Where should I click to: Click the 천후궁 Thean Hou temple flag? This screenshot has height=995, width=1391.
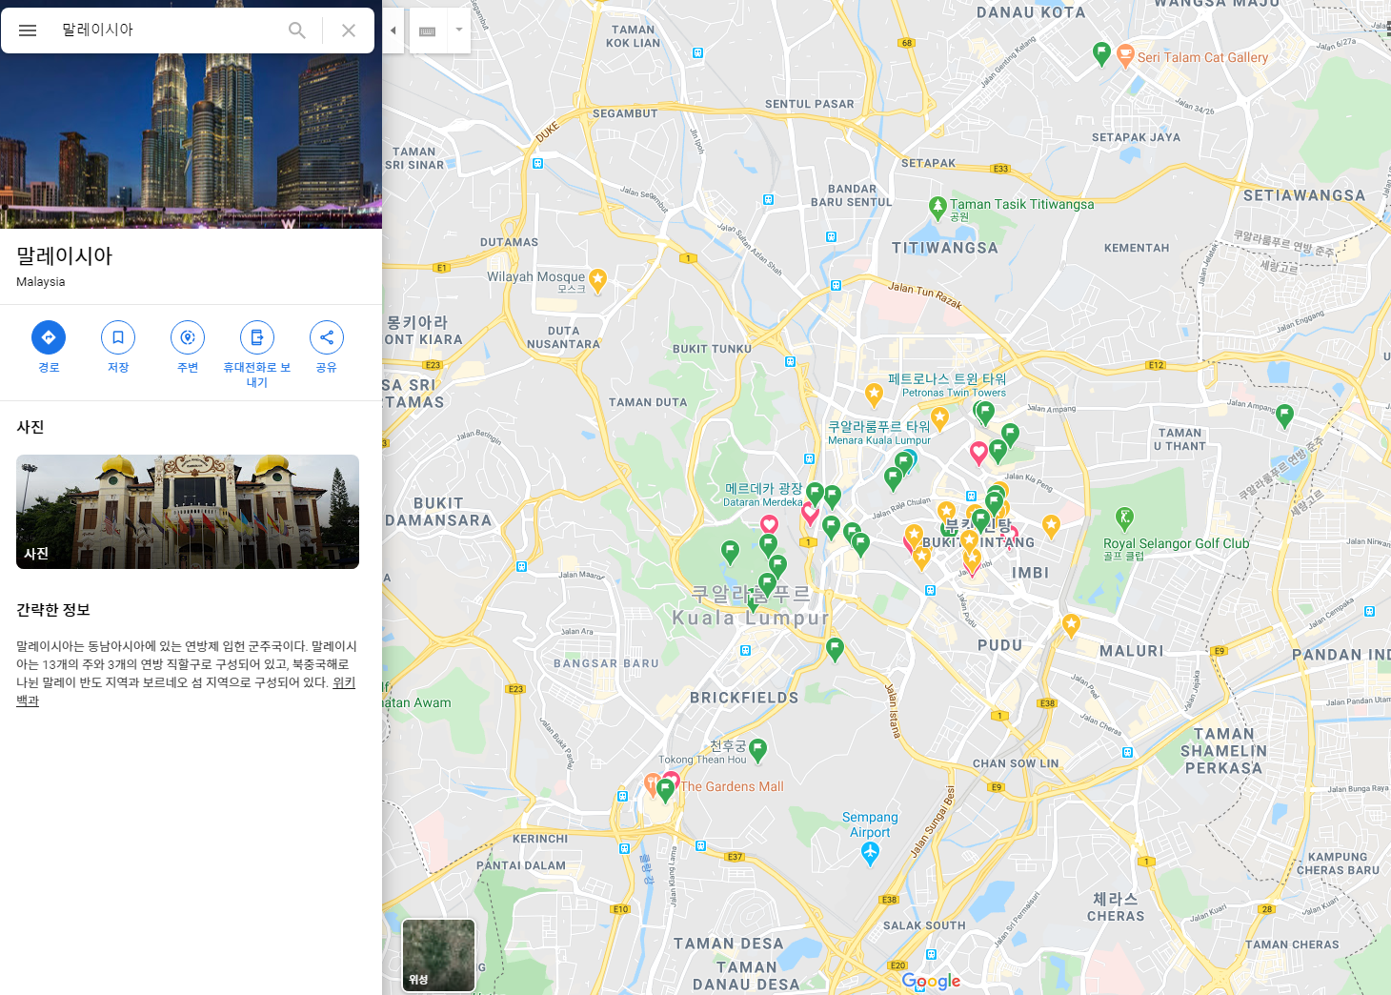click(758, 750)
